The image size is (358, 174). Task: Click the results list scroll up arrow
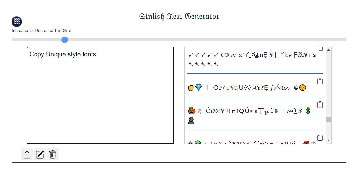[x=328, y=50]
